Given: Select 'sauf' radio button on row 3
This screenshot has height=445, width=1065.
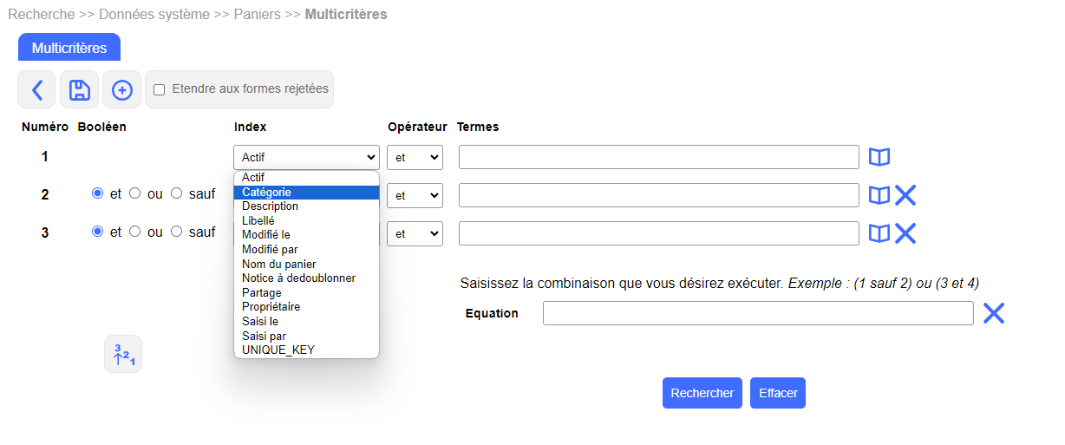Looking at the screenshot, I should point(177,232).
